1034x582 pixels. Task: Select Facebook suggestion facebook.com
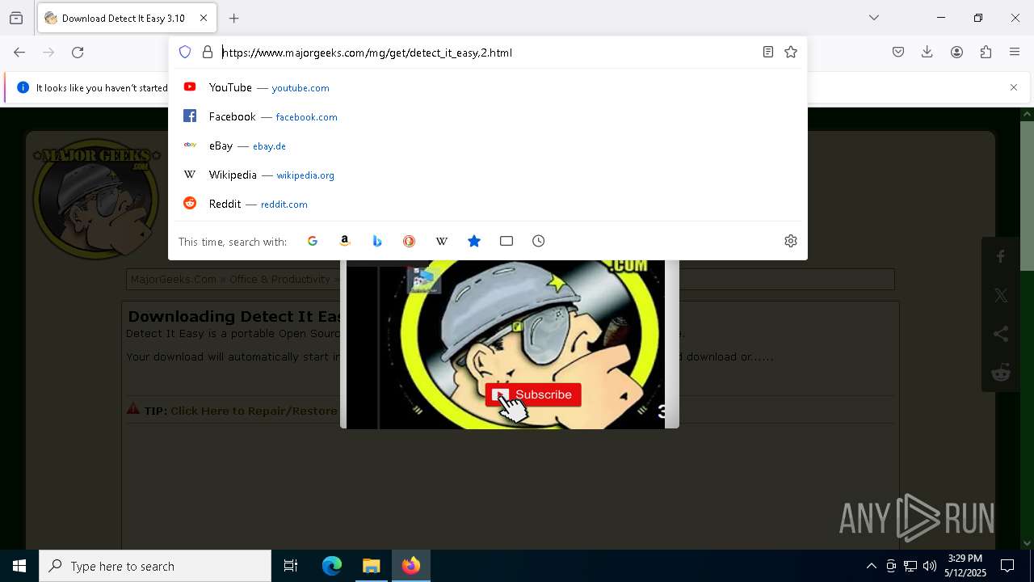pos(488,116)
